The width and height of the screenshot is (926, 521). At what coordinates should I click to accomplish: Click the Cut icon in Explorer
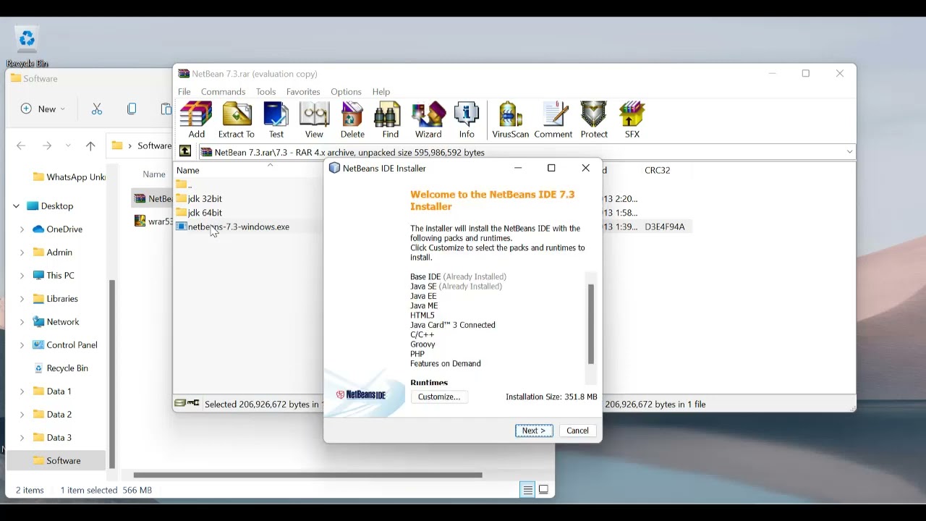point(97,109)
